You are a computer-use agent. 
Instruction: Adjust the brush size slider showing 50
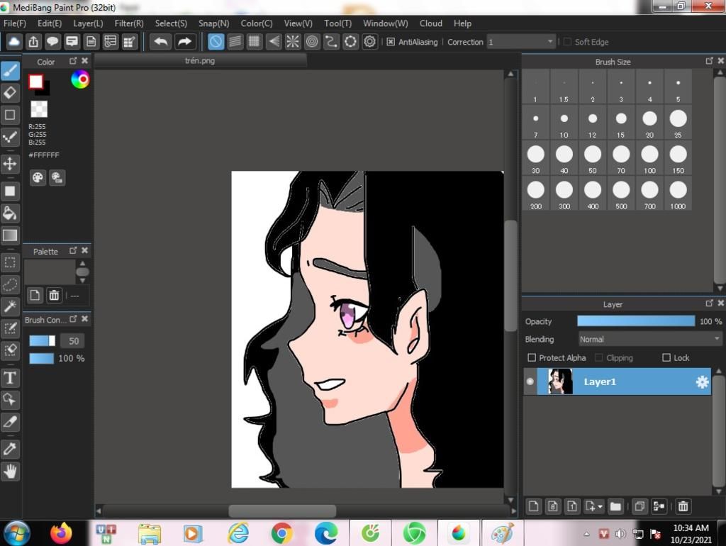click(42, 341)
